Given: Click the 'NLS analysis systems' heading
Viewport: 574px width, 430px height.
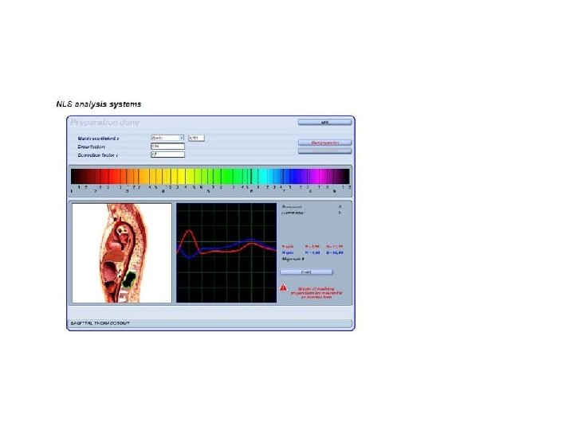Looking at the screenshot, I should coord(99,104).
